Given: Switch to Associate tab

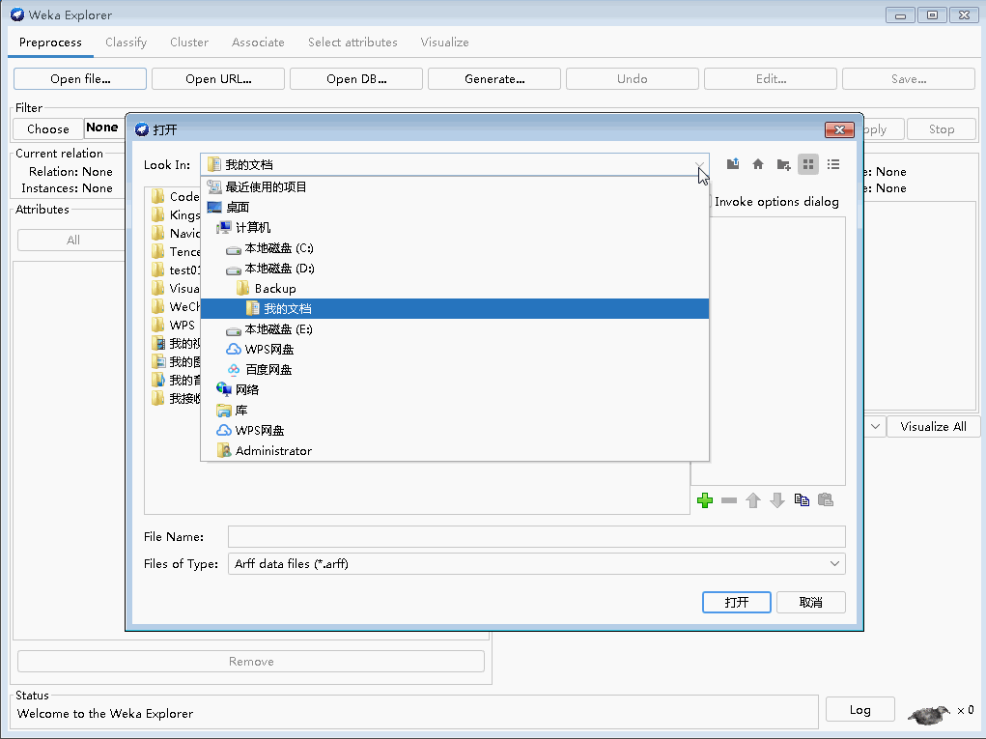Looking at the screenshot, I should click(258, 43).
